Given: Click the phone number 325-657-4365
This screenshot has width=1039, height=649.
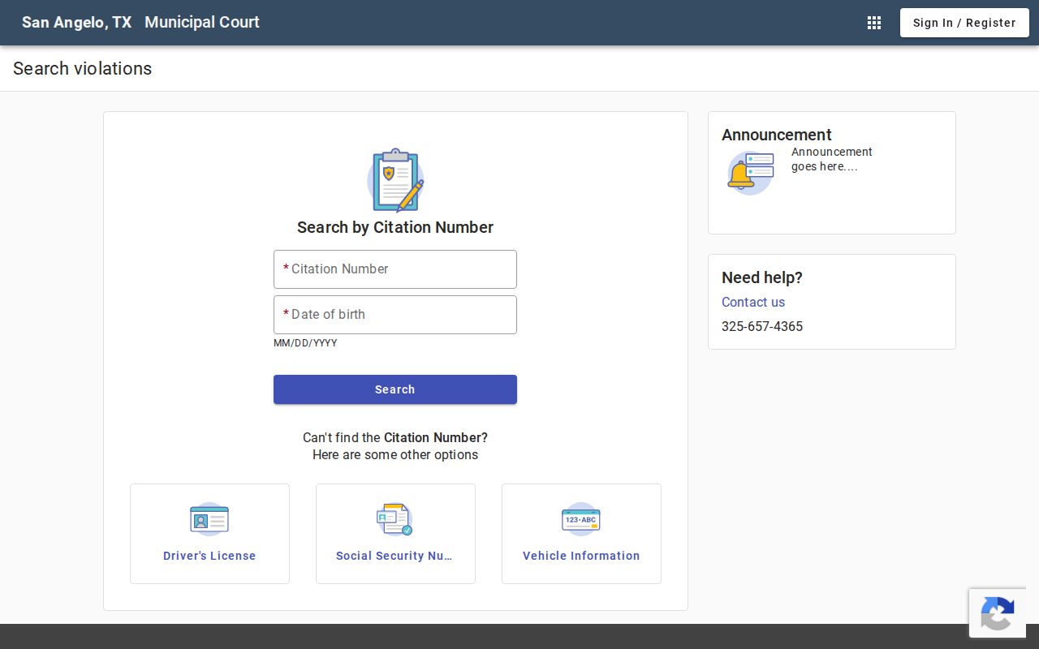Looking at the screenshot, I should pyautogui.click(x=762, y=326).
